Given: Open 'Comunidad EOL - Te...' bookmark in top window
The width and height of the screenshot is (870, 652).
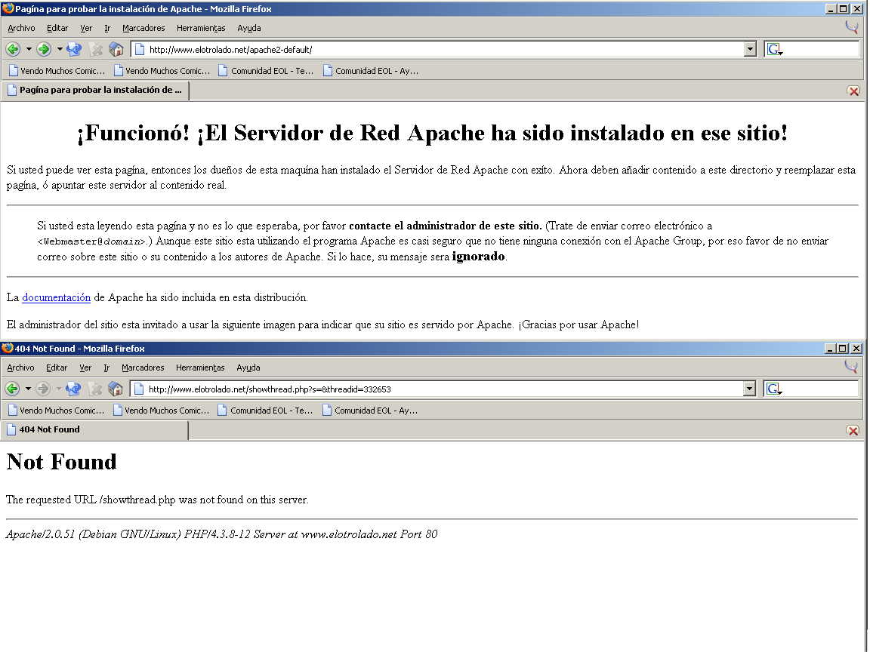Looking at the screenshot, I should point(266,70).
